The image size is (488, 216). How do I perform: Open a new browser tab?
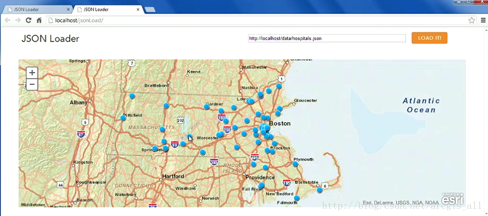click(x=150, y=9)
